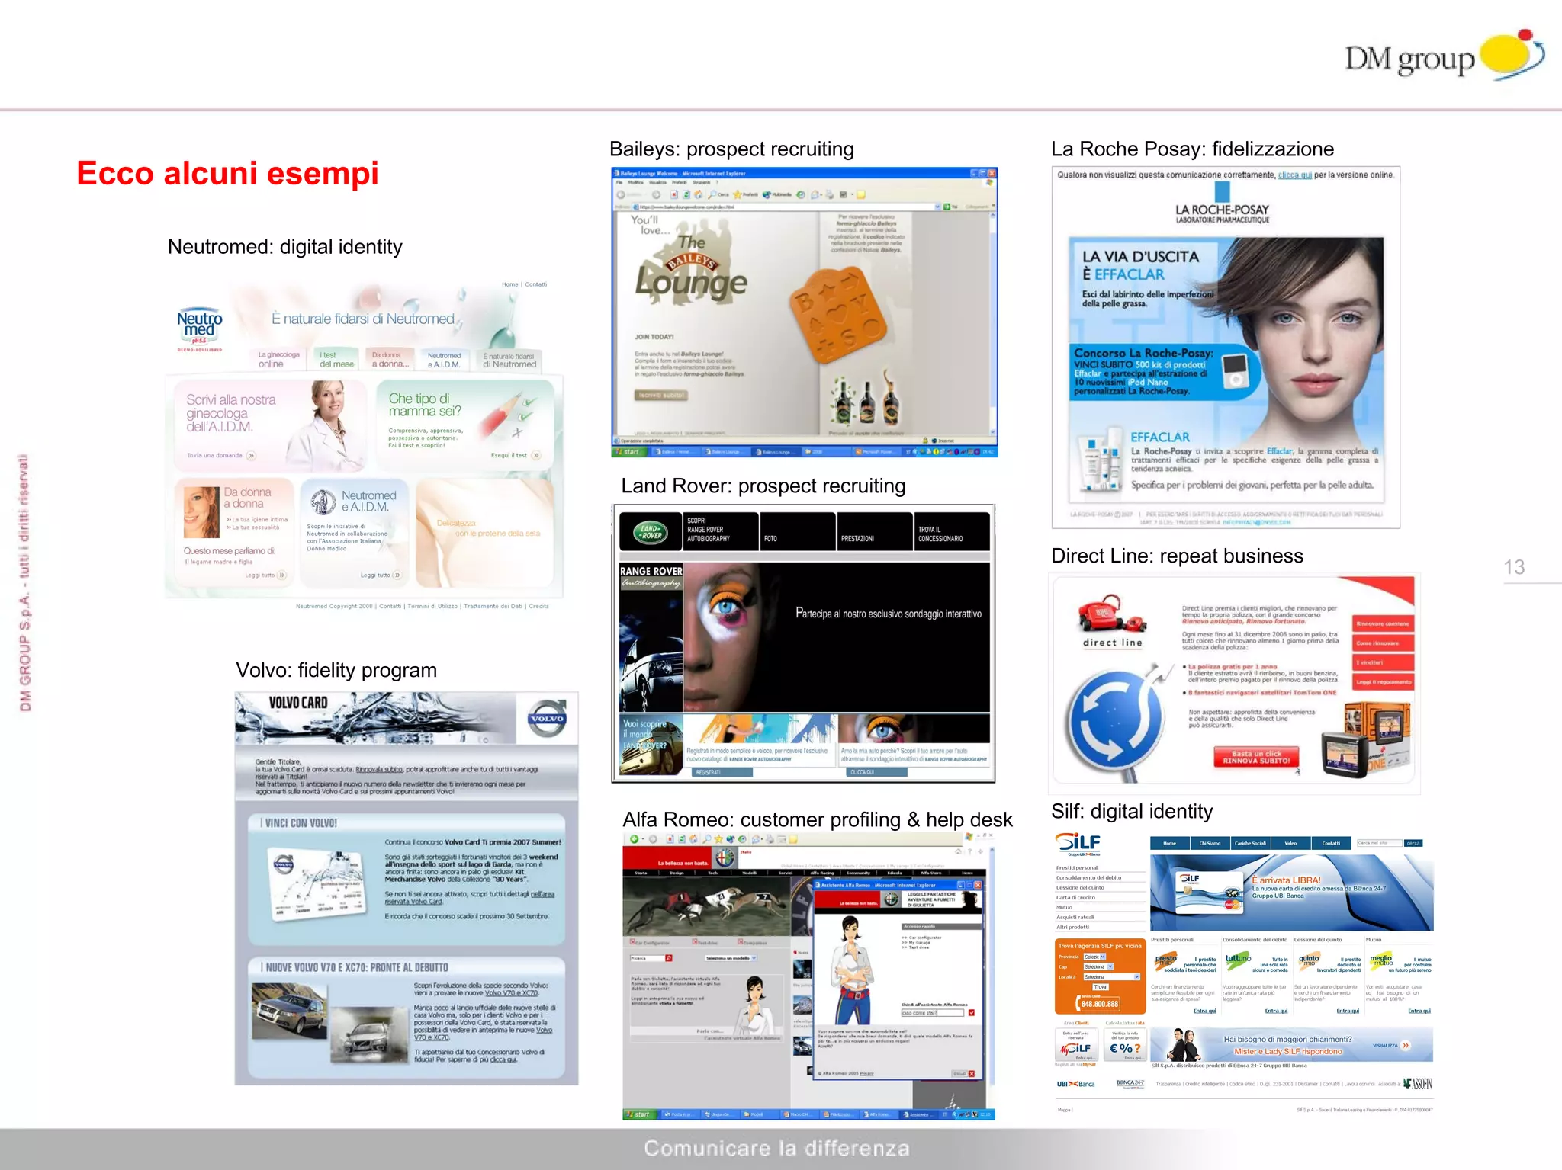Click the Registrati button on Land Rover page
The width and height of the screenshot is (1562, 1170).
(722, 772)
